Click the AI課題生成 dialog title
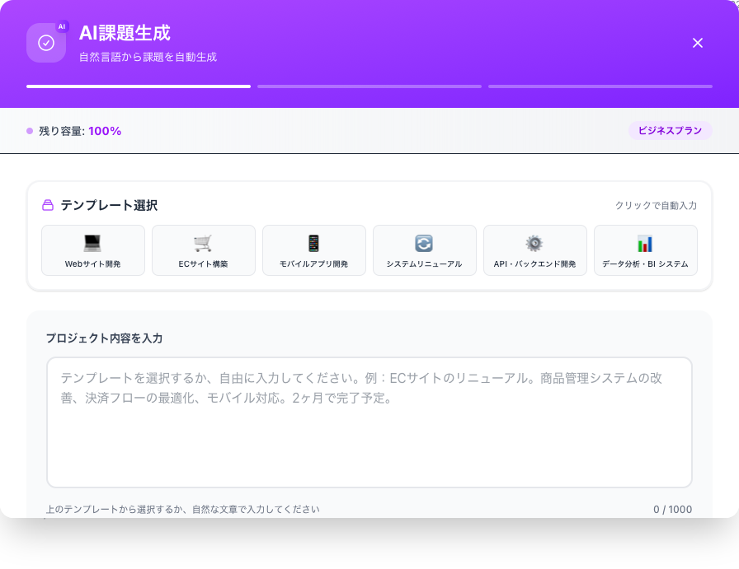 pyautogui.click(x=125, y=33)
